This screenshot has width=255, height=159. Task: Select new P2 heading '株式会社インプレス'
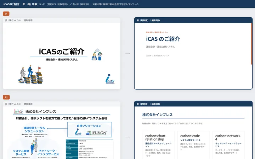point(157,115)
